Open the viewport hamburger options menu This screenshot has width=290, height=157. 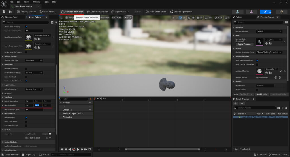61,18
